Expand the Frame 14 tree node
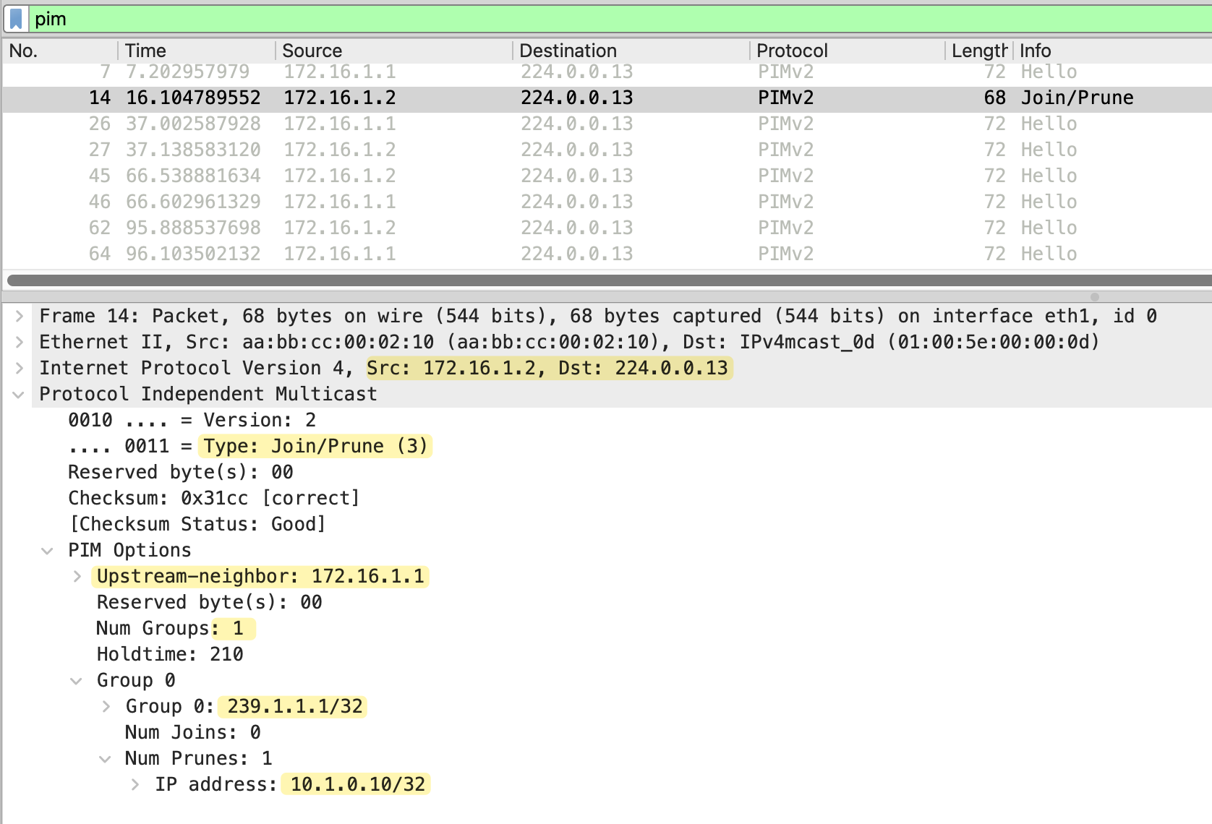Viewport: 1212px width, 824px height. pos(20,316)
